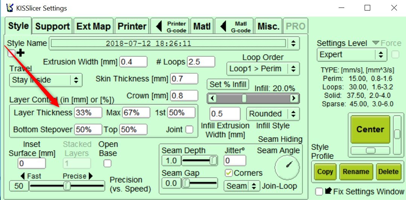The height and width of the screenshot is (200, 406).
Task: Enable the Joint checkbox
Action: click(x=190, y=129)
